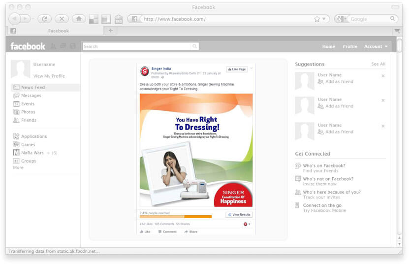Viewport: 412px width, 264px height.
Task: Click the first suggested user avatar
Action: (x=304, y=81)
